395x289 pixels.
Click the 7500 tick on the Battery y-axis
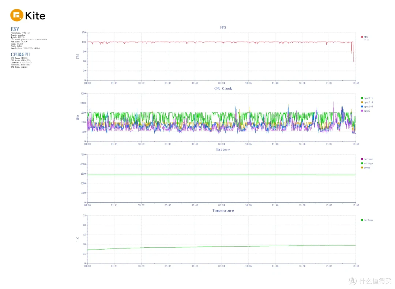83,155
